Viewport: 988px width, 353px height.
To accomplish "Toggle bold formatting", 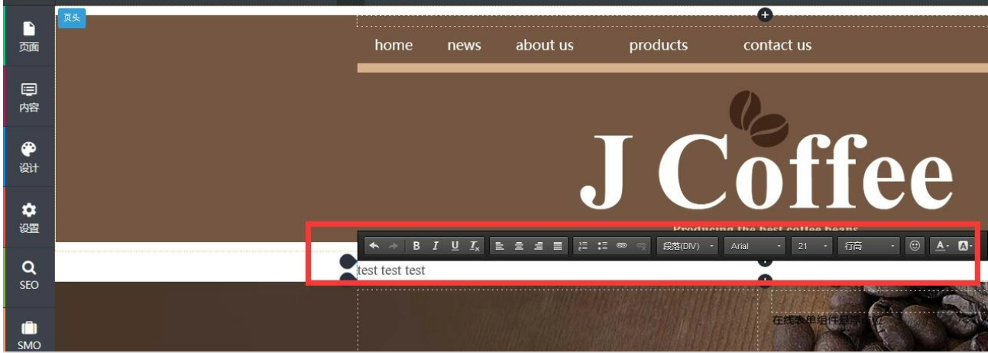I will pyautogui.click(x=416, y=246).
